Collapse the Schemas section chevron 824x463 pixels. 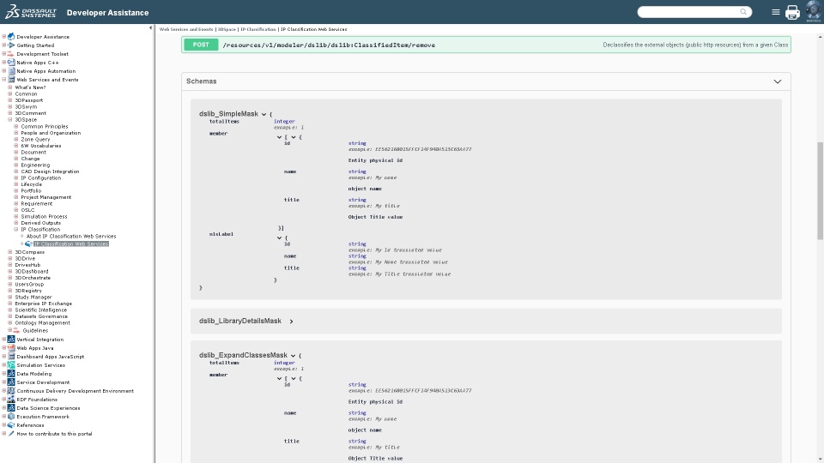point(778,81)
